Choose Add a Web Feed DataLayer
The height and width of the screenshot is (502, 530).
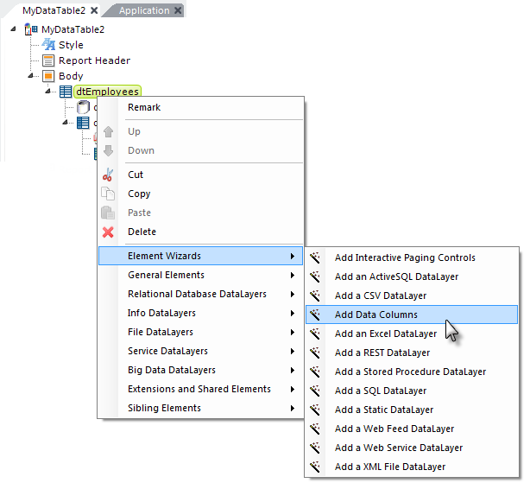coord(412,429)
